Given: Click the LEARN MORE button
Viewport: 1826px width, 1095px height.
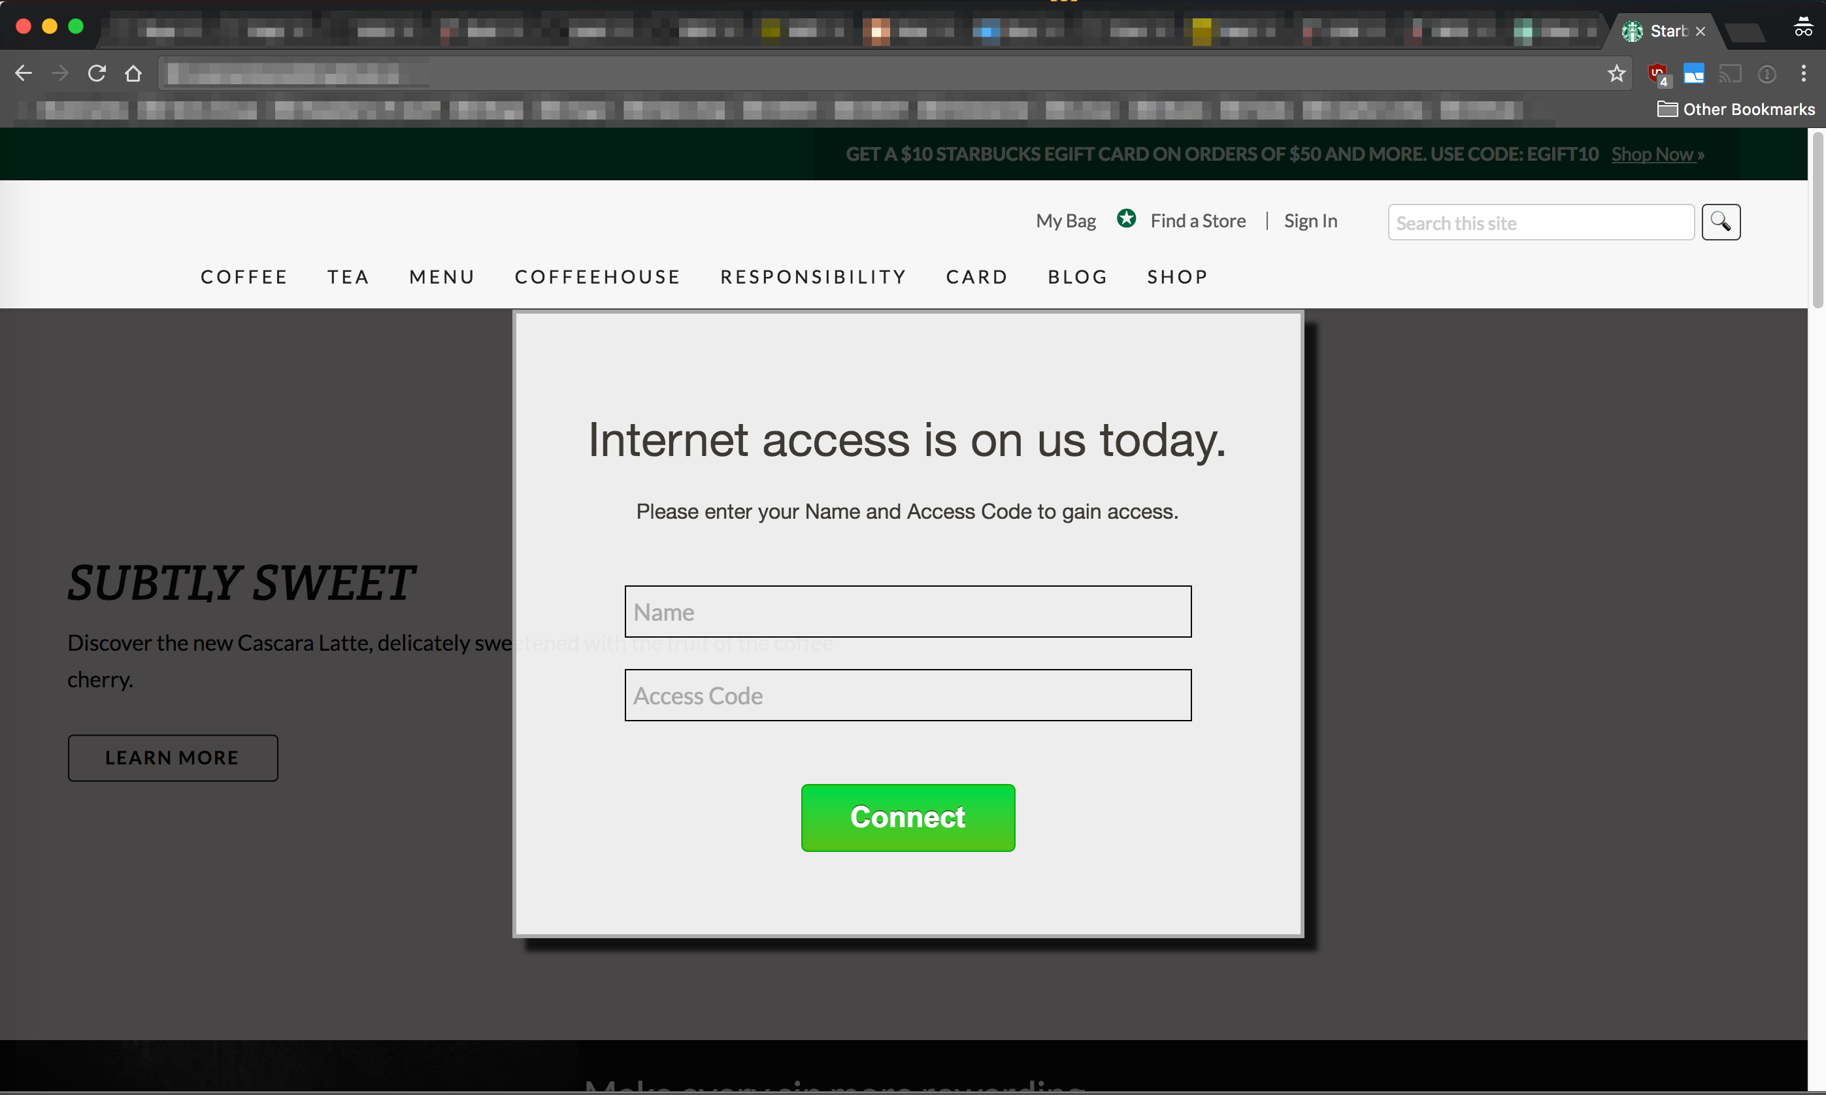Looking at the screenshot, I should (x=173, y=758).
